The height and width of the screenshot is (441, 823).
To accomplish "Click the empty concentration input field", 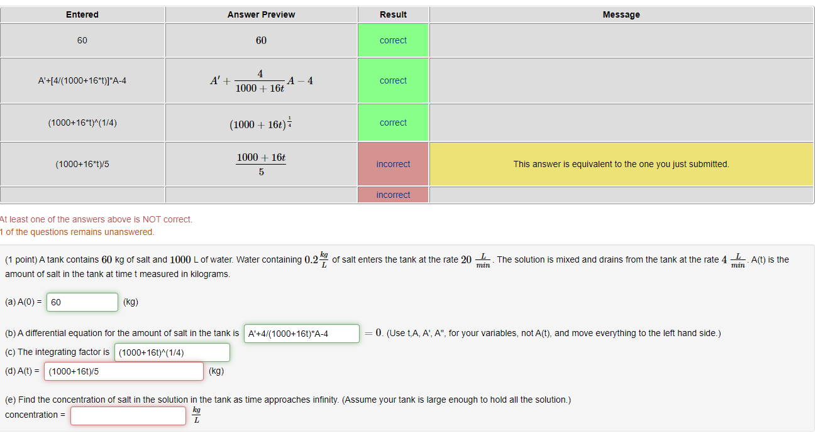I will click(x=128, y=415).
